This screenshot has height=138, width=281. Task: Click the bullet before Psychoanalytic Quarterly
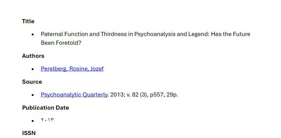click(x=33, y=95)
